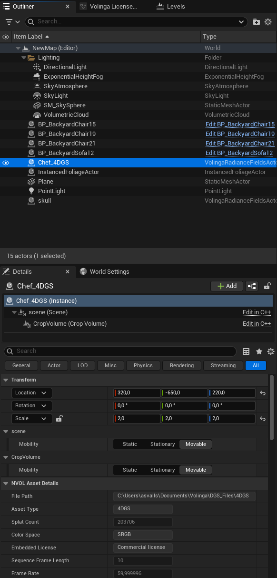Select the SkyLight actor icon
277x578 pixels.
click(37, 96)
